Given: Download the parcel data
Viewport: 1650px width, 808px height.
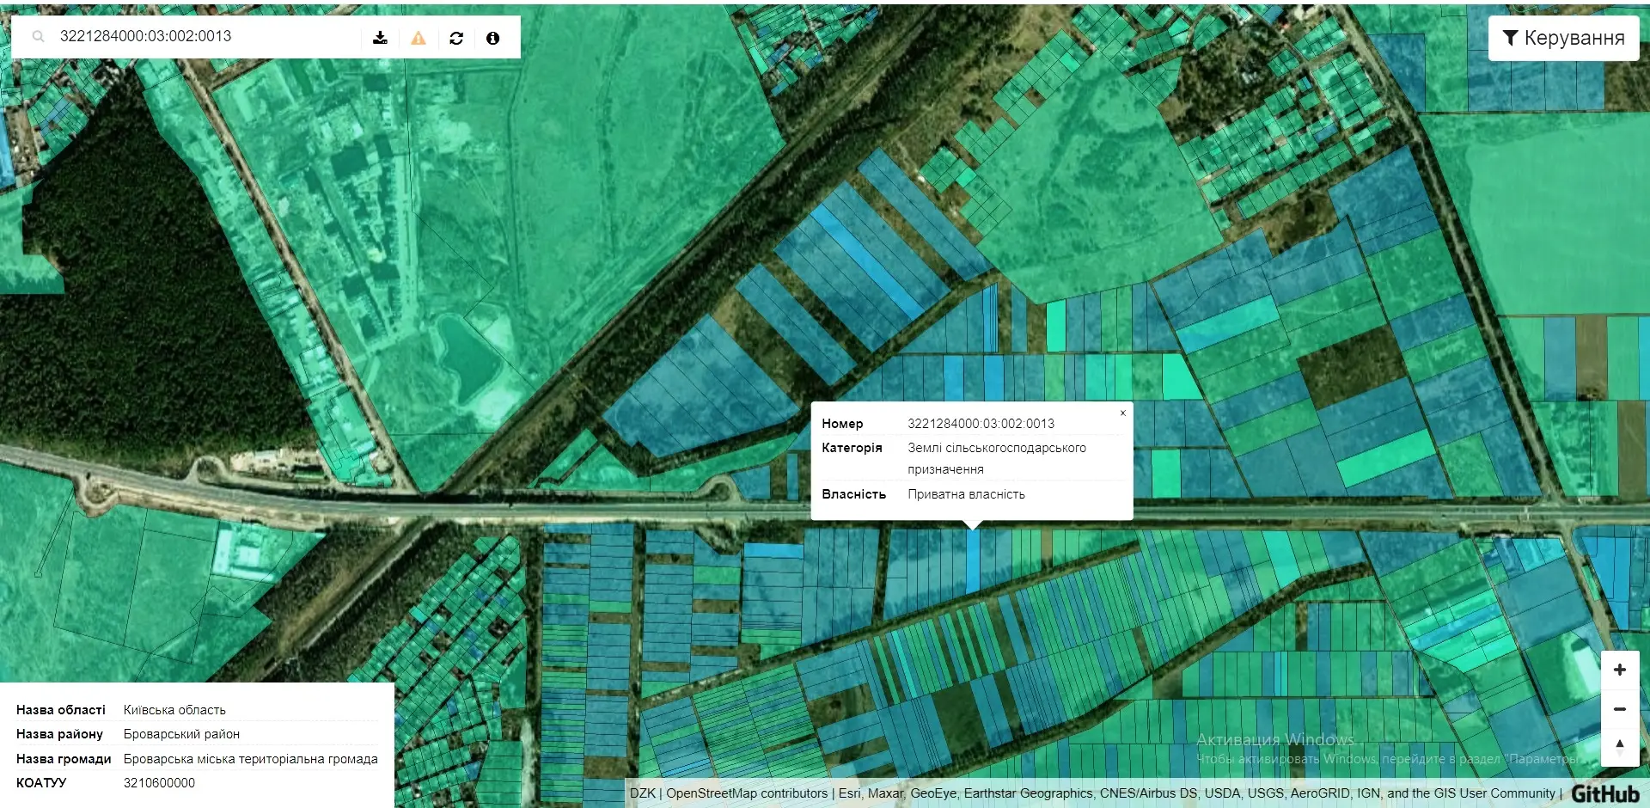Looking at the screenshot, I should tap(380, 38).
